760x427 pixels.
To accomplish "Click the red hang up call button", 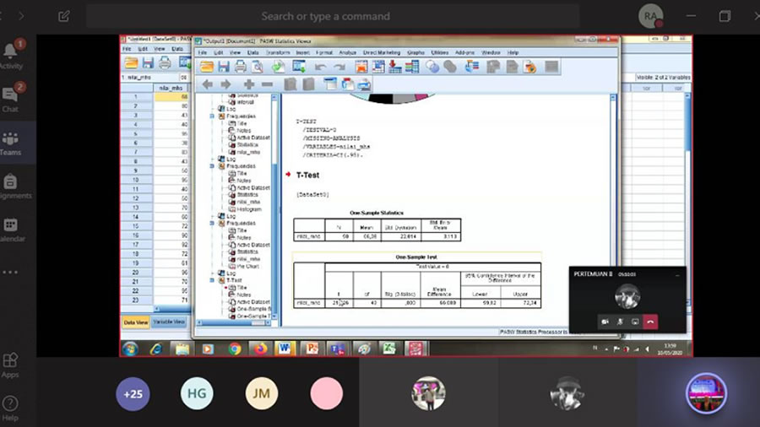I will [x=649, y=322].
